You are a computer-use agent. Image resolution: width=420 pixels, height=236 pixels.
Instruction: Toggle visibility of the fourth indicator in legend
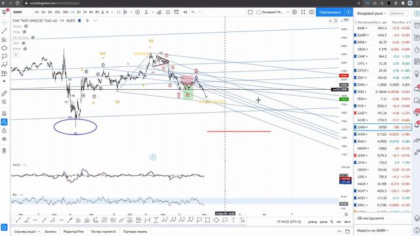click(x=24, y=43)
